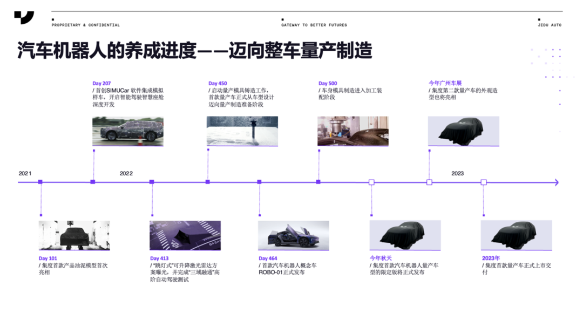583x327 pixels.
Task: Click the hollow 今年秋天 timeline marker
Action: [x=371, y=182]
